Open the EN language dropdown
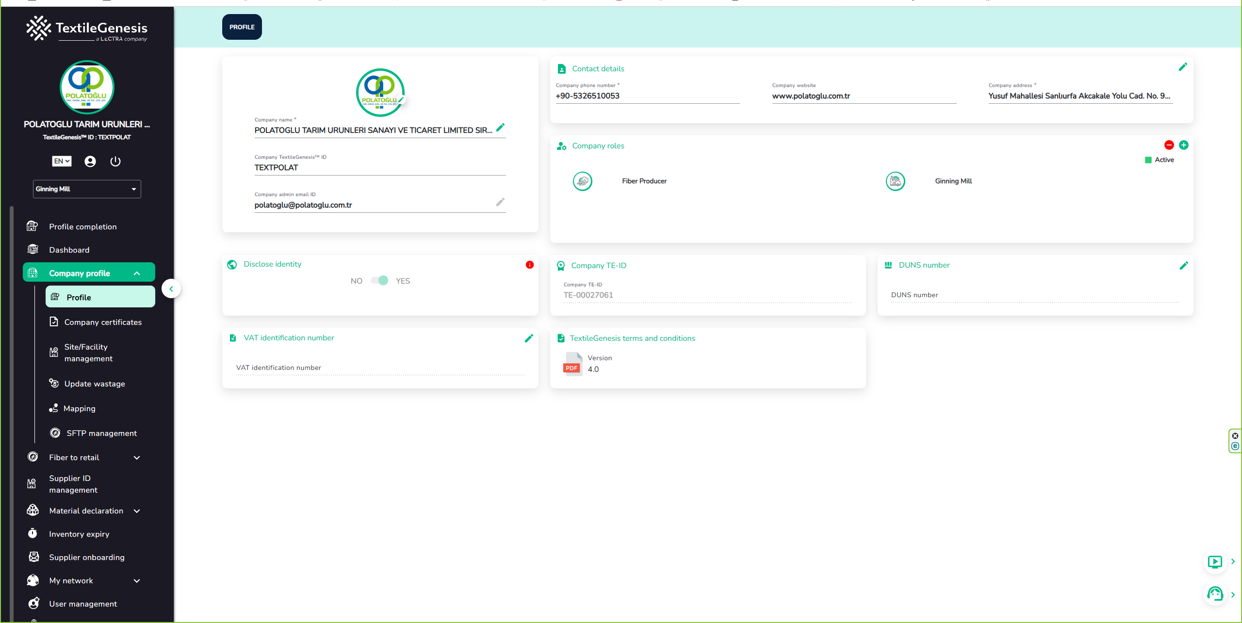 pos(62,161)
